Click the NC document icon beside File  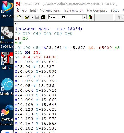point(18,11)
